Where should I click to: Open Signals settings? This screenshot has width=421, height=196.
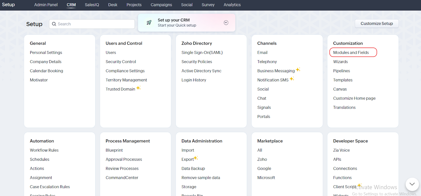(264, 107)
